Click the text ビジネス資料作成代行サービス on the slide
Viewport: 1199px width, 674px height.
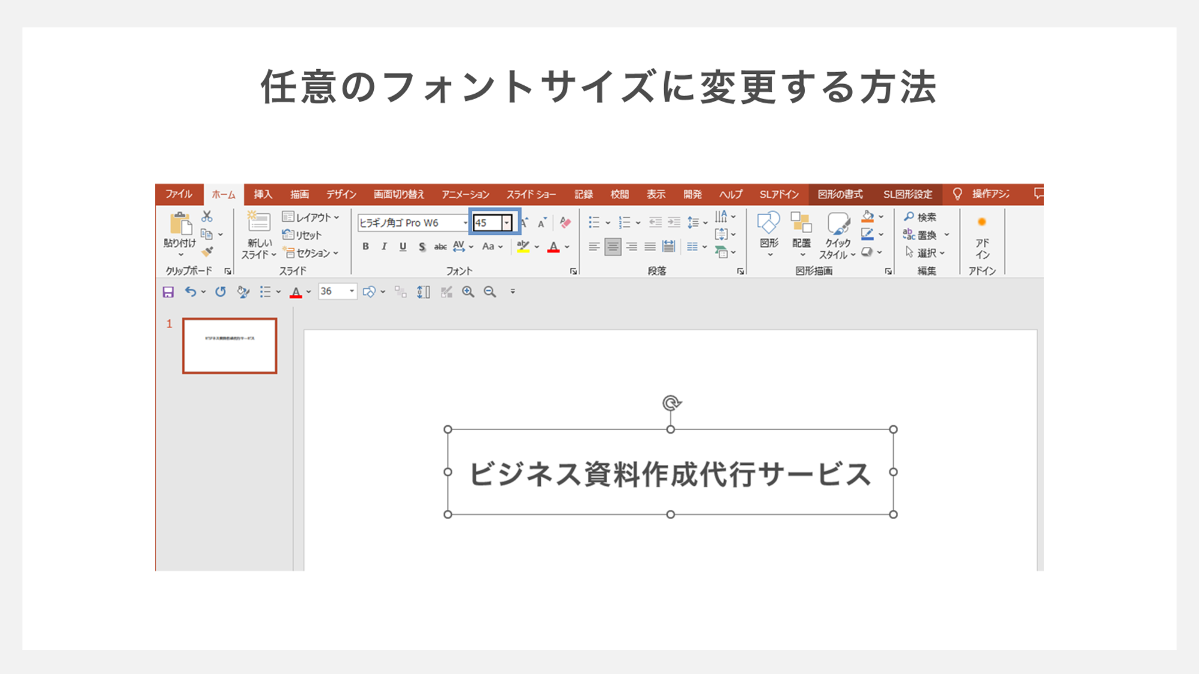(x=670, y=474)
